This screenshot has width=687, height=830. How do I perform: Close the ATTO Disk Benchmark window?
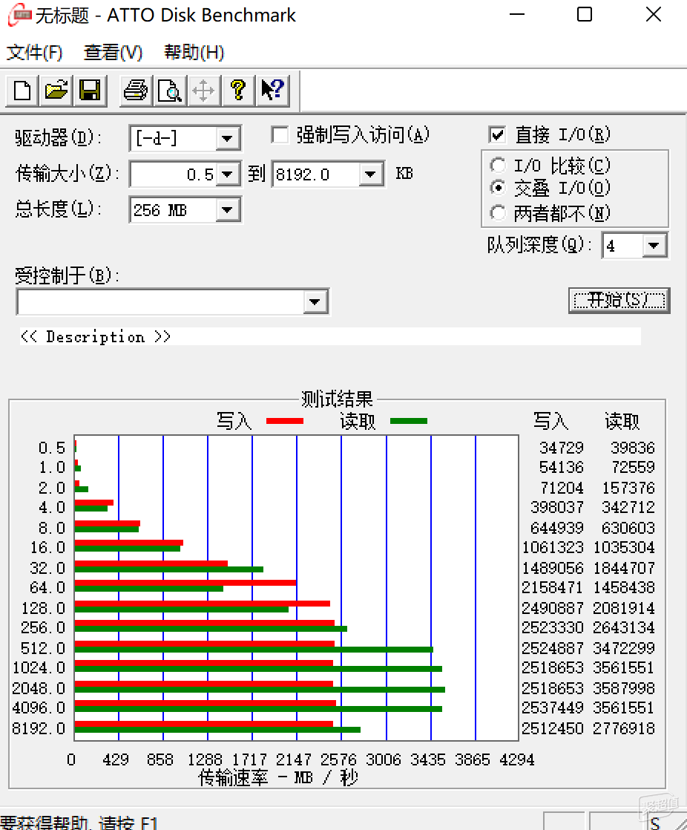pos(654,14)
